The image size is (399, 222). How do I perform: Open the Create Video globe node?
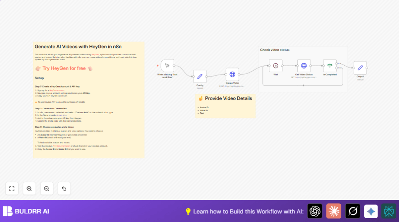232,74
